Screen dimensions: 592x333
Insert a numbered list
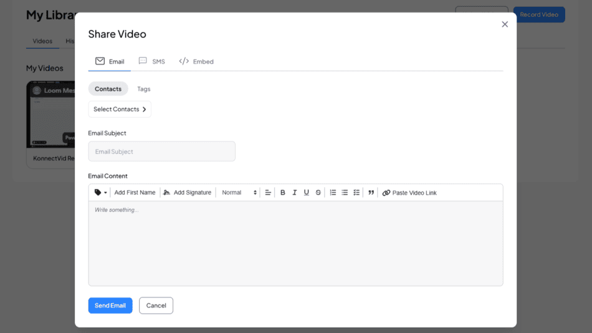click(333, 193)
